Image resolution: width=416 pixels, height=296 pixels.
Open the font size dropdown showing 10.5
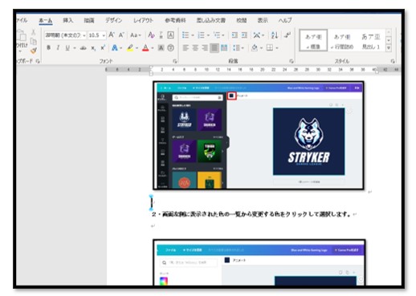coord(104,35)
